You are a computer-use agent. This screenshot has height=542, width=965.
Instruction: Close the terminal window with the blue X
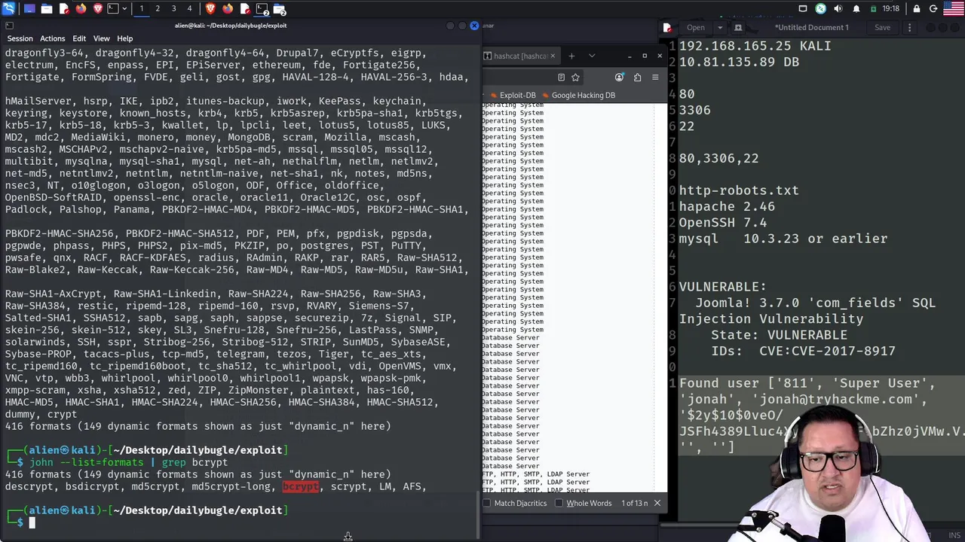(474, 26)
